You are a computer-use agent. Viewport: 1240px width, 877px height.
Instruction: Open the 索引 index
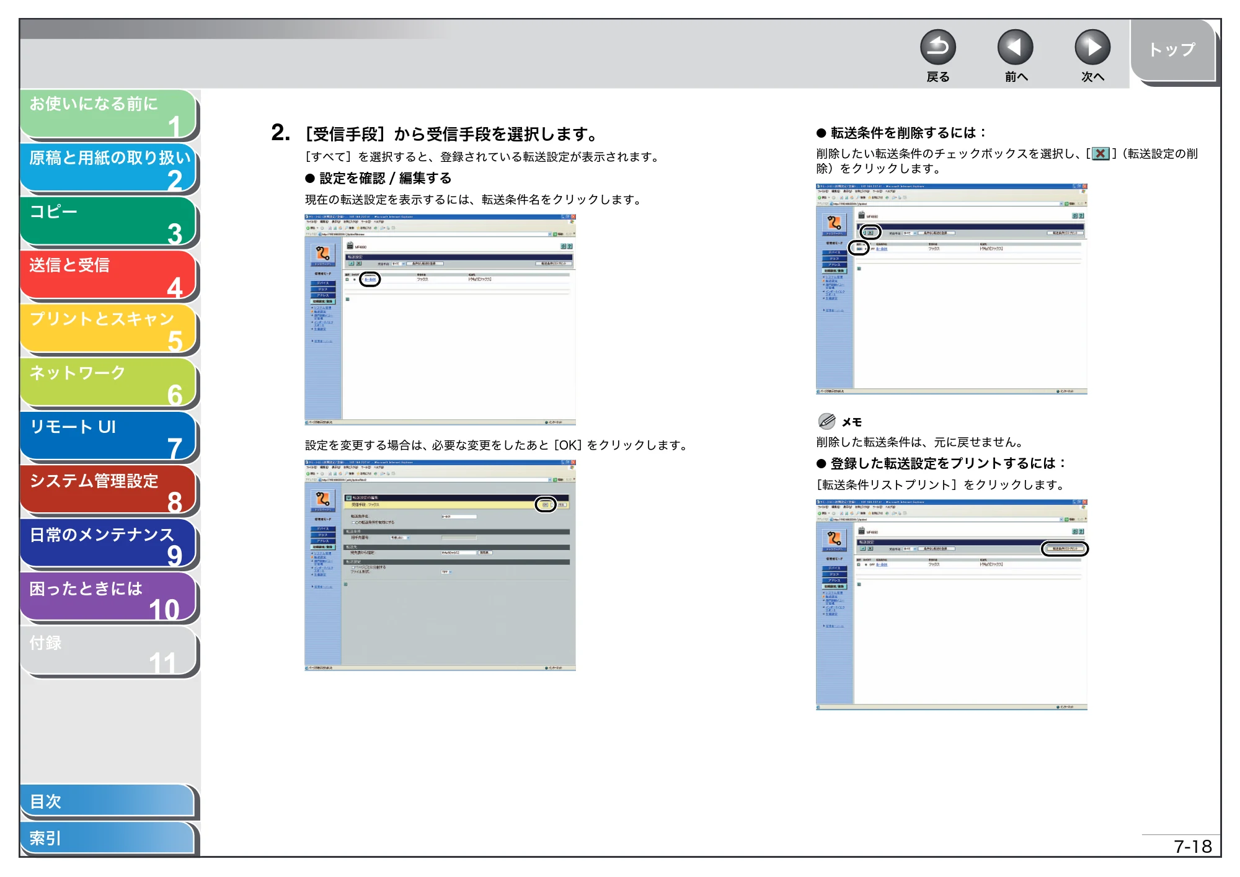tap(108, 838)
